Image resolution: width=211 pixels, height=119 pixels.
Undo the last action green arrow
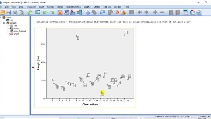[45, 13]
